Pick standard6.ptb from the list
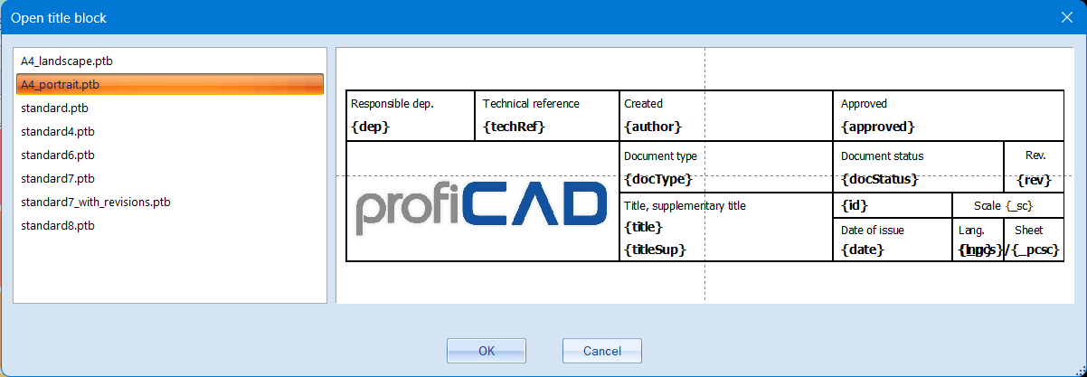The height and width of the screenshot is (377, 1087). pos(170,155)
